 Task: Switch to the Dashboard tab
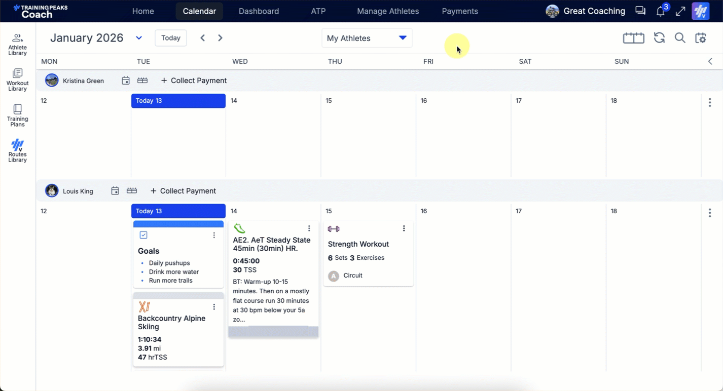pyautogui.click(x=259, y=11)
